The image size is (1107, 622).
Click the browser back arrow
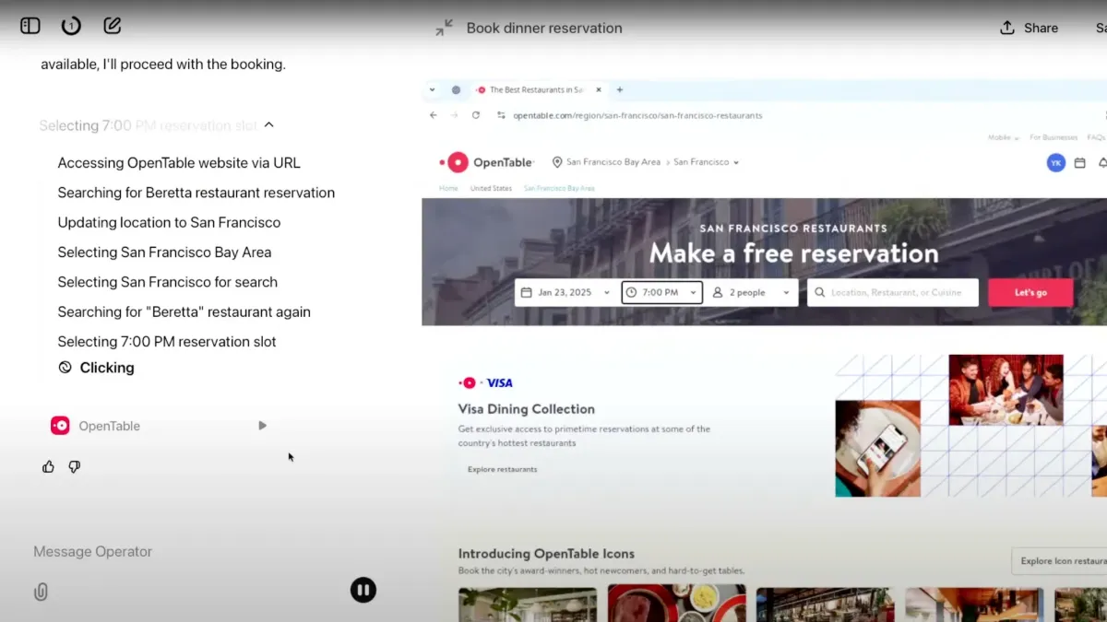pyautogui.click(x=434, y=115)
